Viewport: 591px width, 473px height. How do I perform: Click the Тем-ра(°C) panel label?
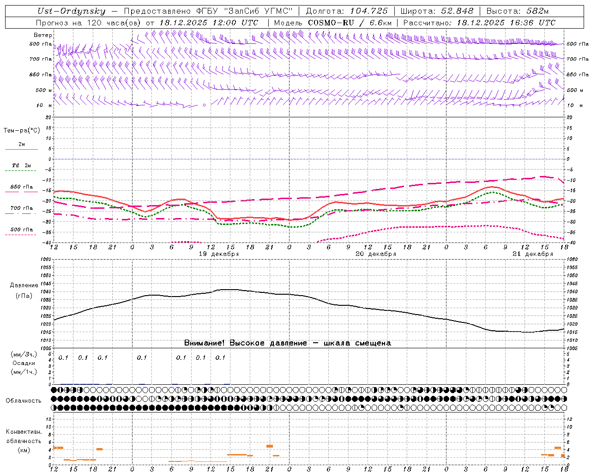coord(22,131)
